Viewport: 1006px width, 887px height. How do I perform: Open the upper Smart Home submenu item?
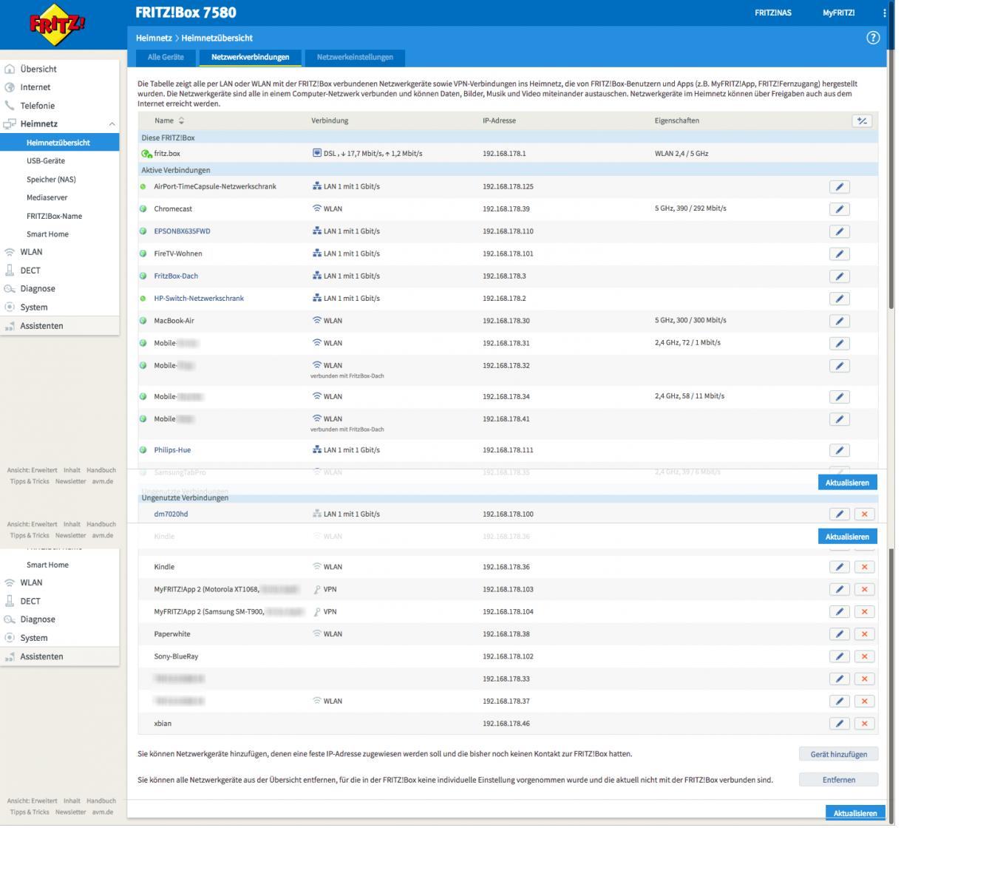pos(47,234)
